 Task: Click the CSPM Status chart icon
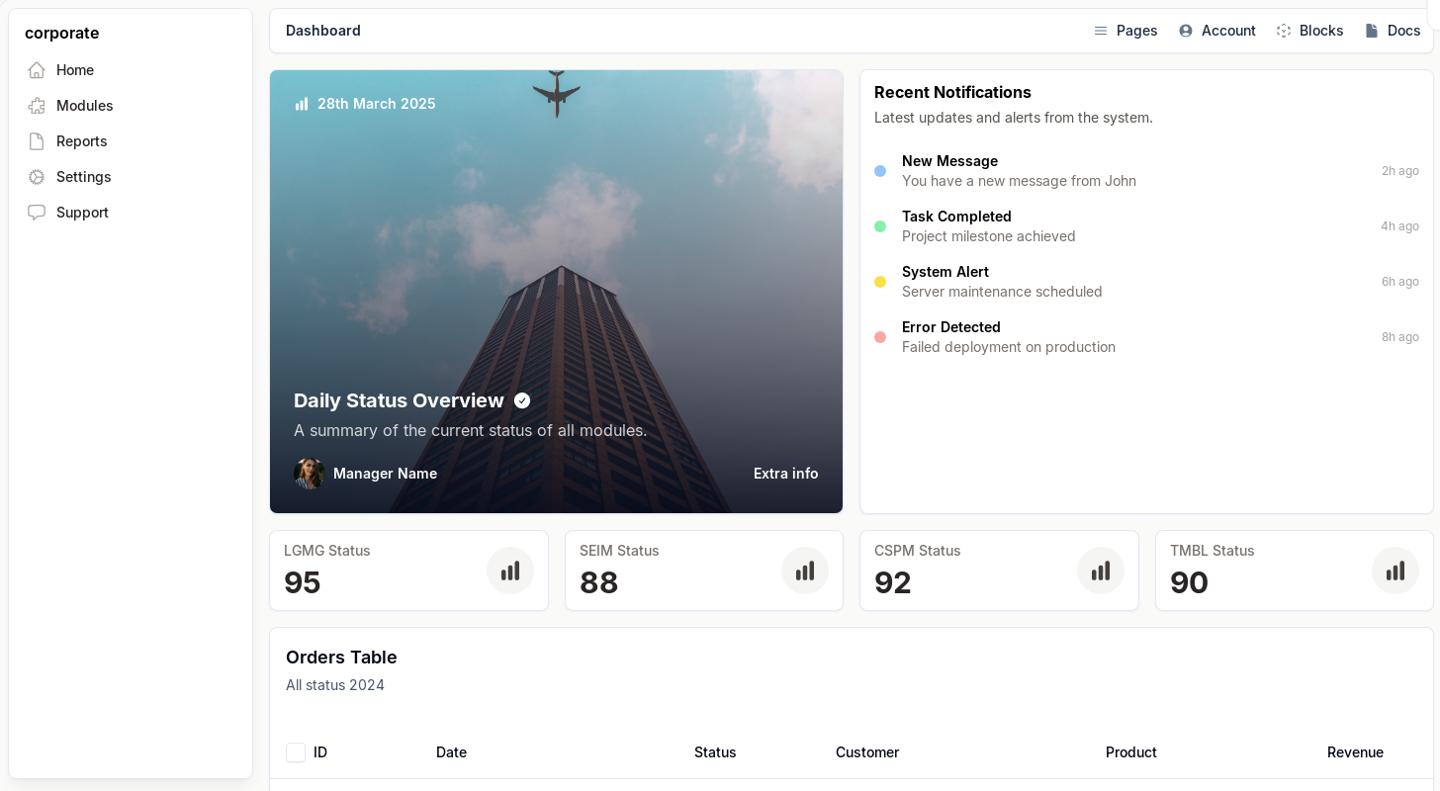click(1101, 571)
